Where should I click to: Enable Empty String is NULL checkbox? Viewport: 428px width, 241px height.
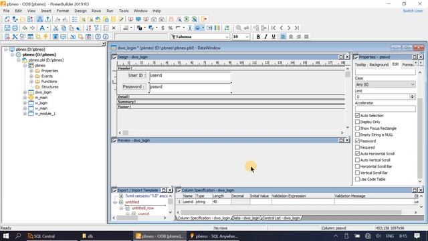(357, 135)
